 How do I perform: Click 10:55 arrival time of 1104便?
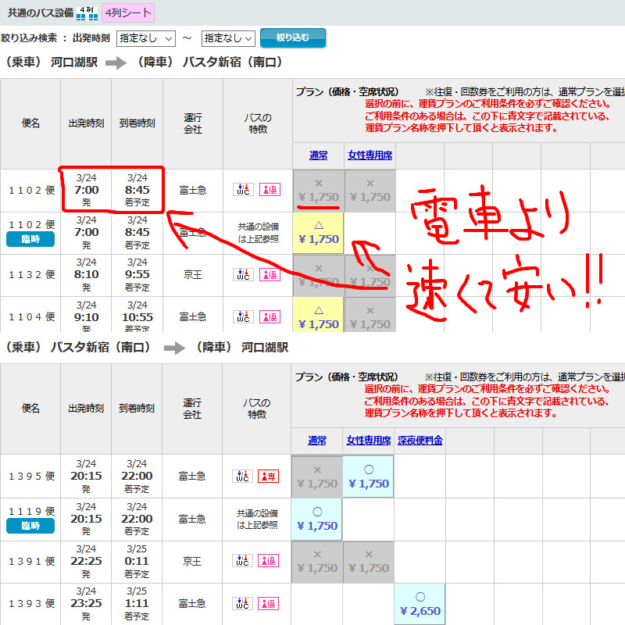[x=137, y=317]
